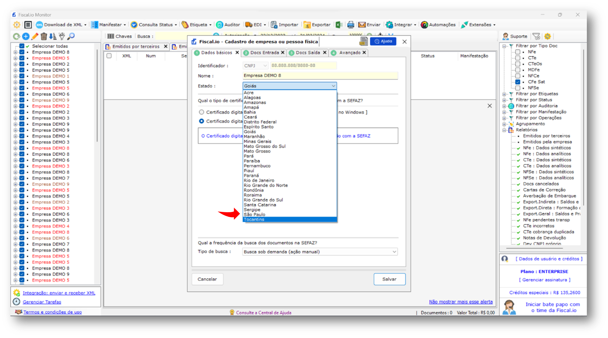Choose Tocantins in the state list
The image size is (608, 338).
(x=290, y=219)
